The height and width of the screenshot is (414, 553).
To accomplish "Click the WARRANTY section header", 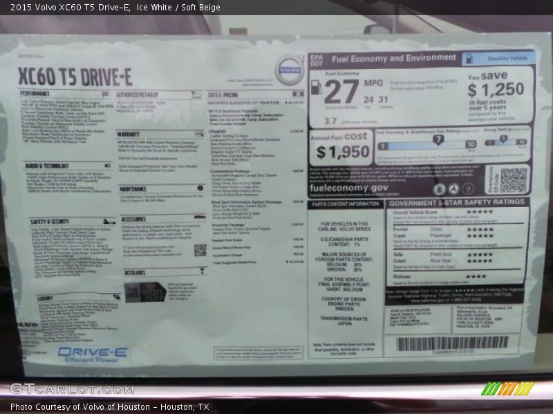I will [129, 134].
